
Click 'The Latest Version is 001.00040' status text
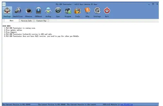[x=52, y=104]
